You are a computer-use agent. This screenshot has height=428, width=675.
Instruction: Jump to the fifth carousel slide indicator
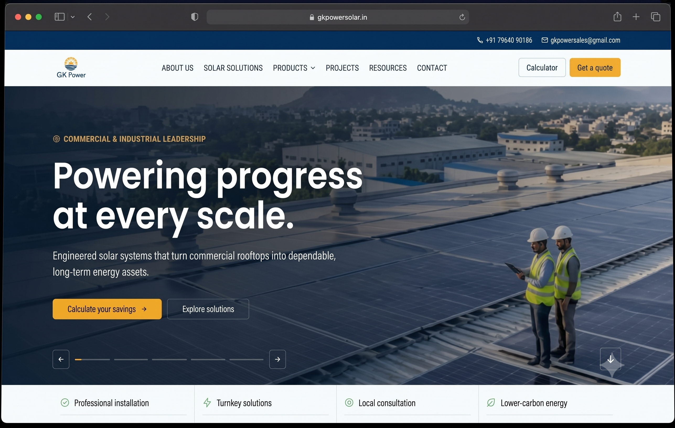coord(247,359)
